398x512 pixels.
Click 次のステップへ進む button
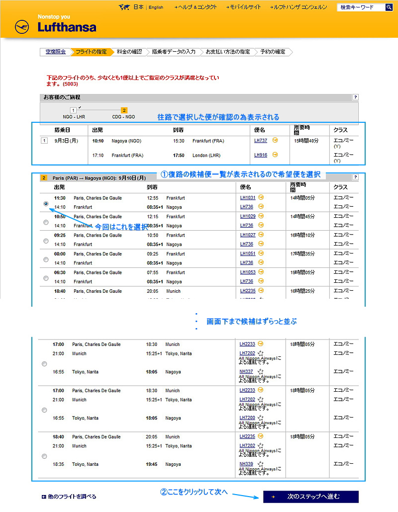pyautogui.click(x=311, y=497)
